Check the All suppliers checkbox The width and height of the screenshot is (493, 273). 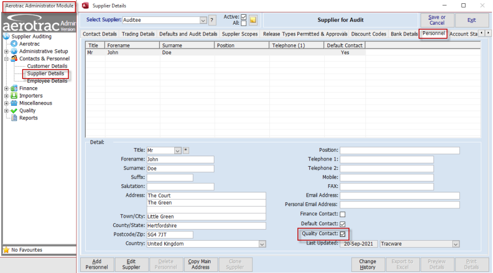(243, 24)
